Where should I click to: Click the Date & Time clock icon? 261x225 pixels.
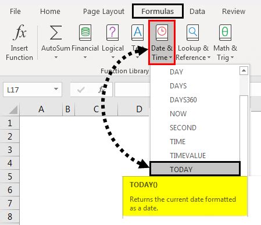click(x=162, y=33)
